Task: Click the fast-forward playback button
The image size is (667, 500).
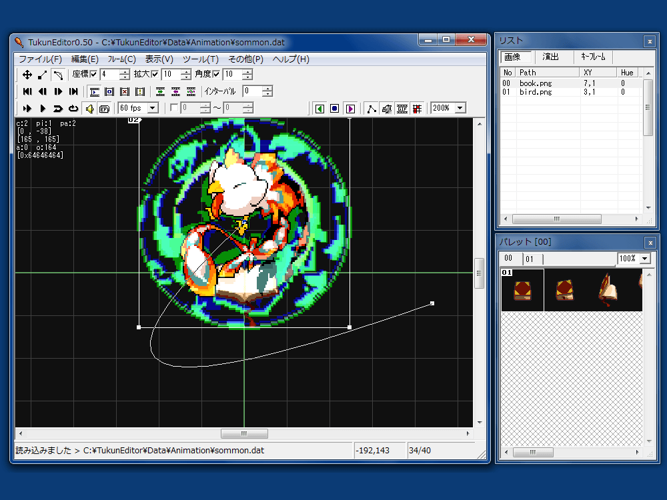Action: (27, 109)
